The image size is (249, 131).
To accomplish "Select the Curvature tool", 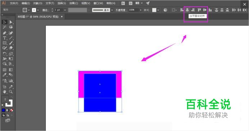I will point(11,33).
